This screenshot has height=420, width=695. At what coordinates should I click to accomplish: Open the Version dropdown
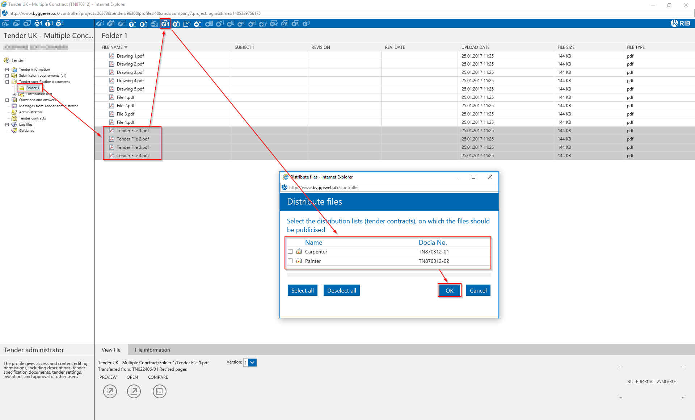253,362
